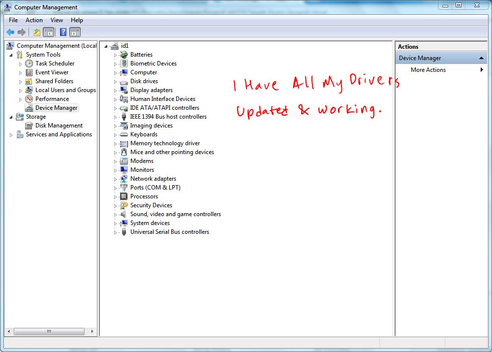Click the Show/Hide Console Tree icon
492x352 pixels.
click(48, 32)
